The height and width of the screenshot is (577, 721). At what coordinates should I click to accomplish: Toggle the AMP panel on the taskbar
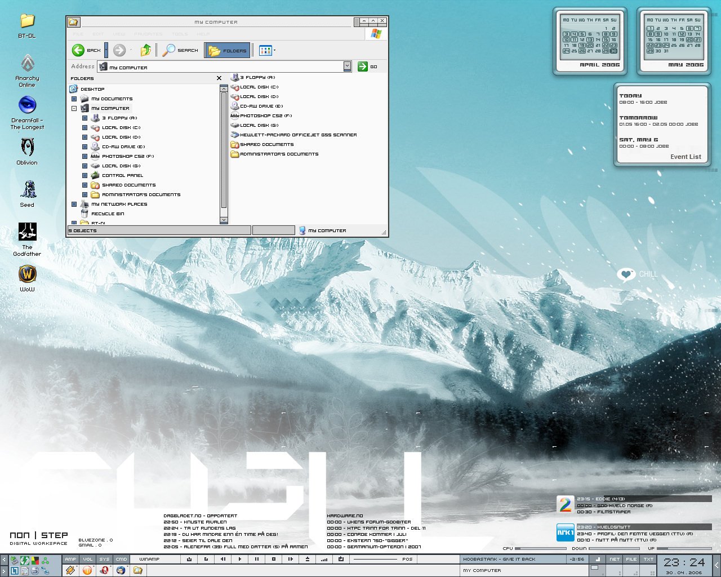coord(70,559)
